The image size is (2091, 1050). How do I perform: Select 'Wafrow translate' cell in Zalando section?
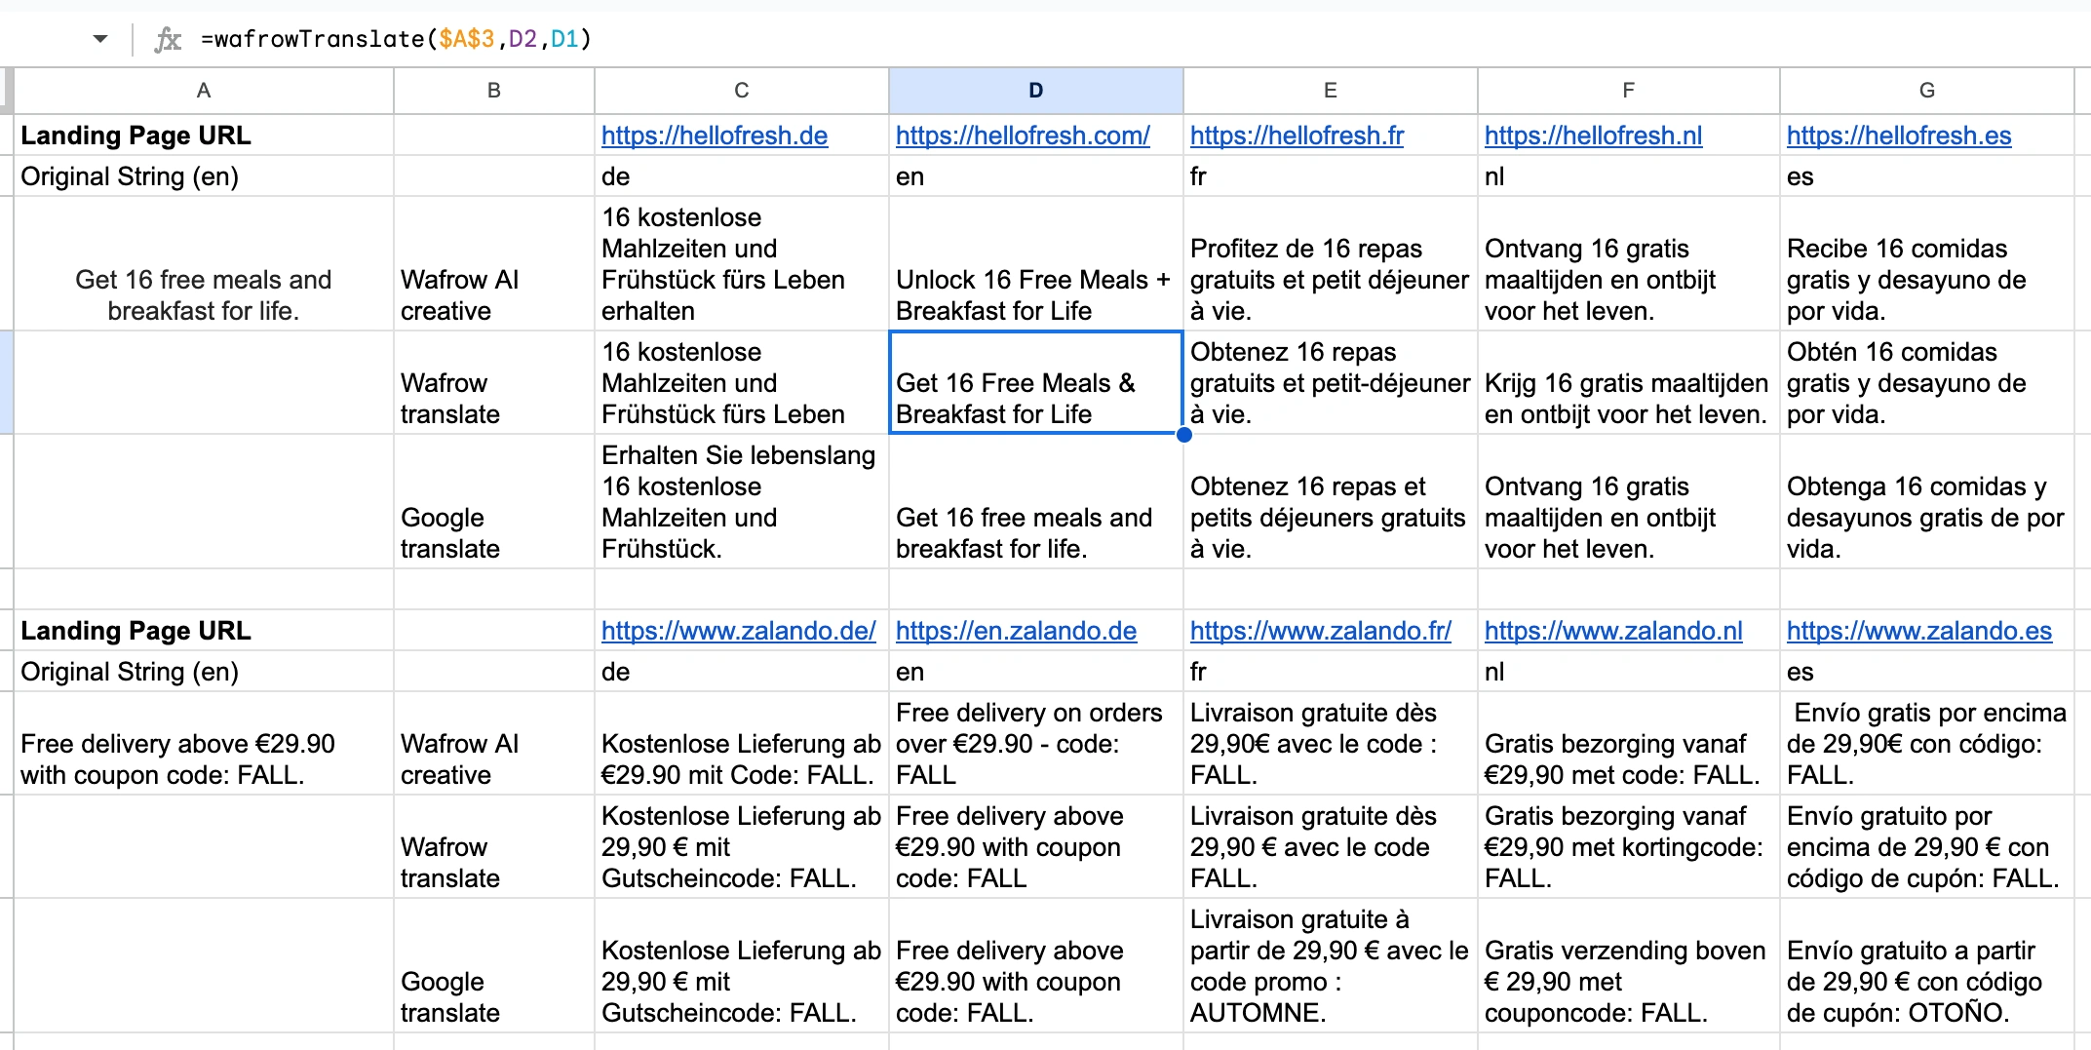494,846
